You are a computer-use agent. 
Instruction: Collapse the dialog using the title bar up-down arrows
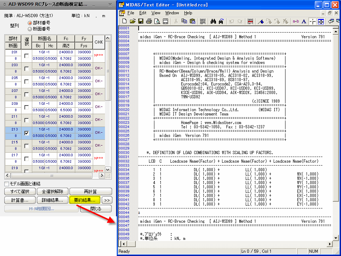[4, 4]
